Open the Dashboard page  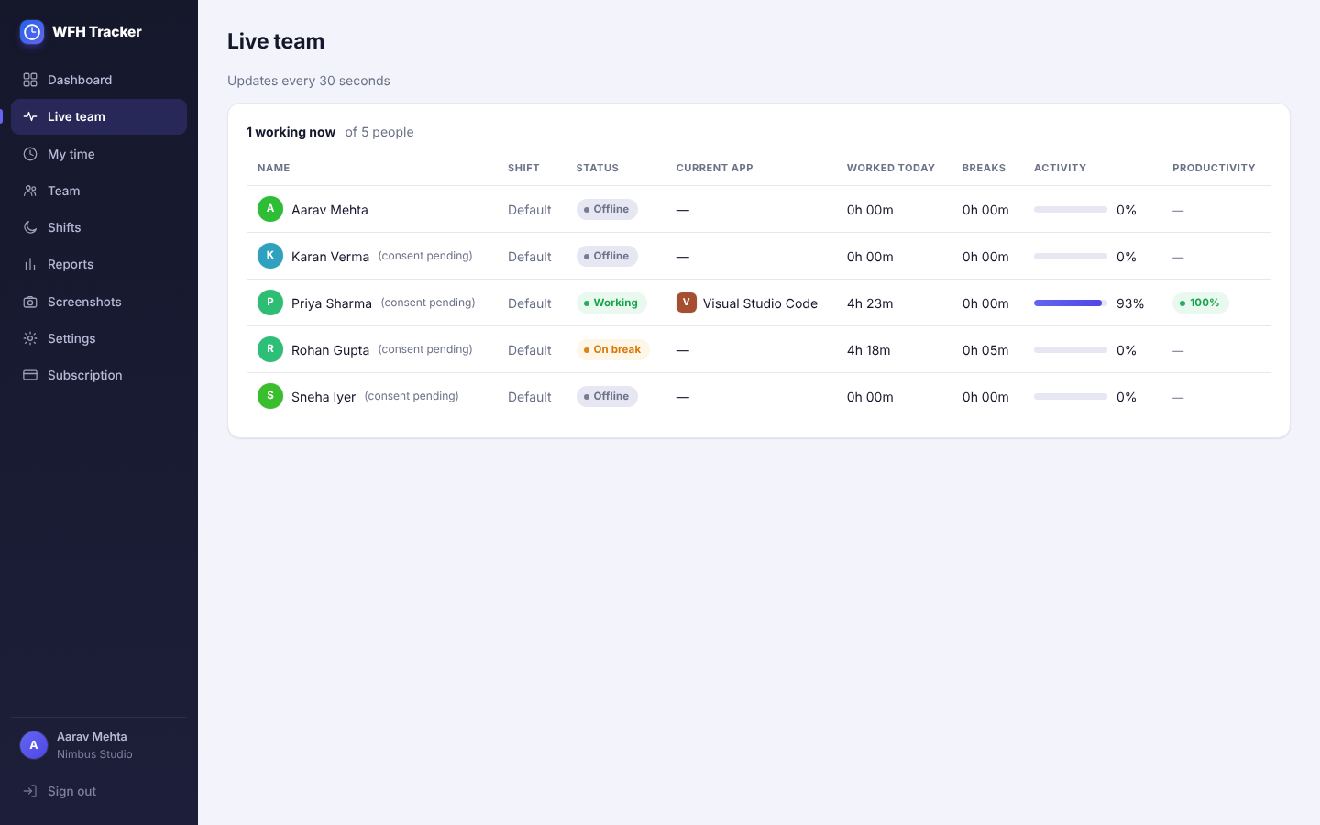coord(99,80)
